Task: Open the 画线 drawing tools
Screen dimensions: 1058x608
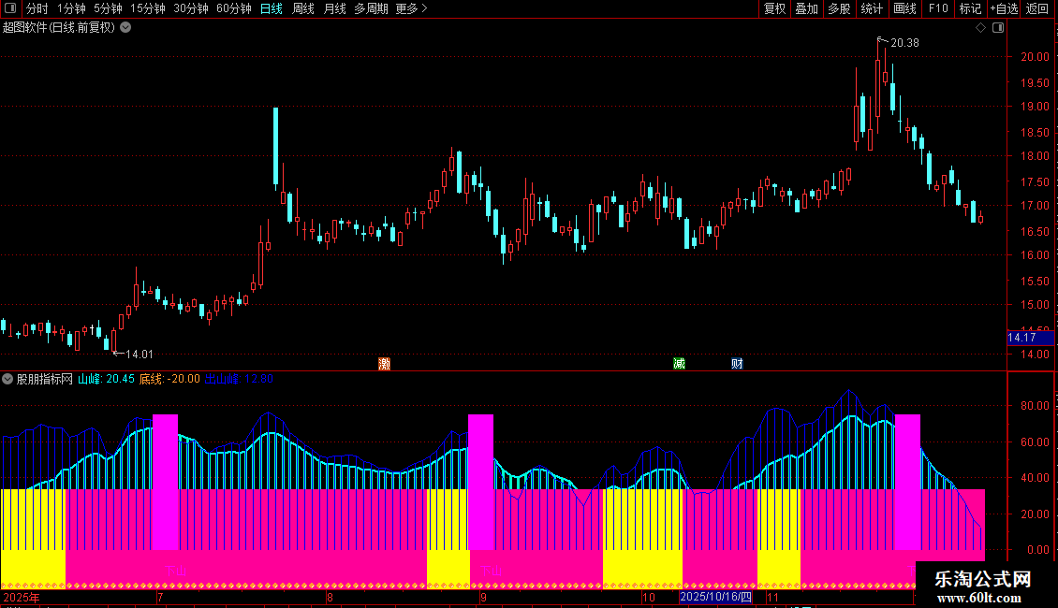Action: pyautogui.click(x=904, y=8)
